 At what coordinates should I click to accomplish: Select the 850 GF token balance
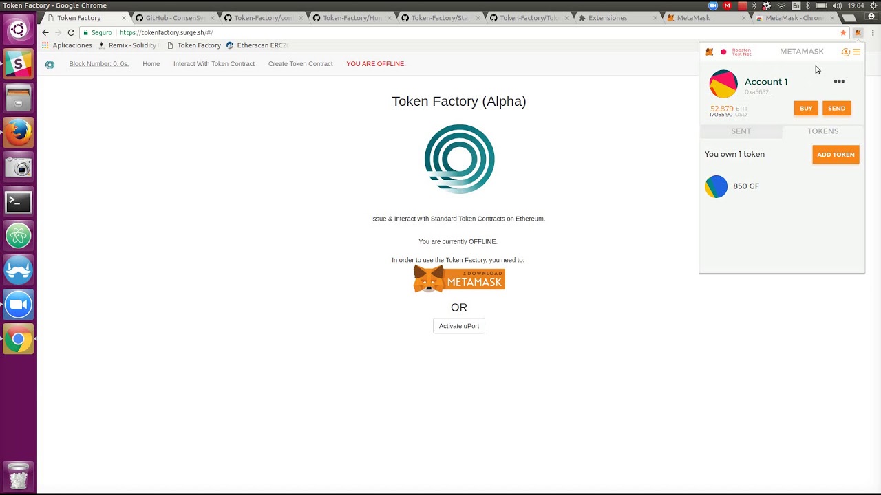click(746, 186)
